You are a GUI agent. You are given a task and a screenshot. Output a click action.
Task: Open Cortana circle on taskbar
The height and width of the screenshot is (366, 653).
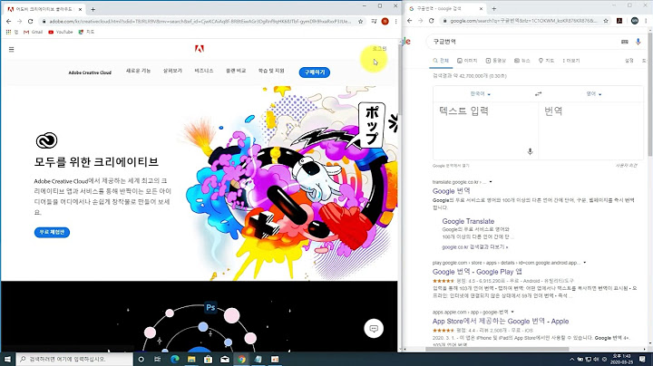coord(141,359)
